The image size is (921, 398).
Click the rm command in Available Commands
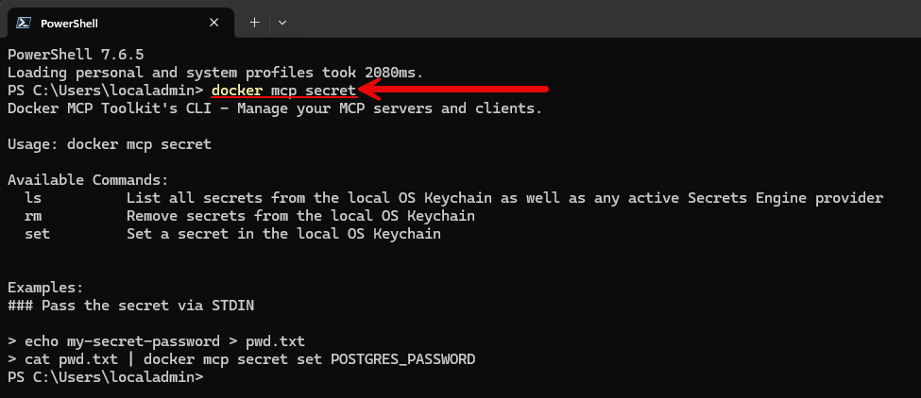click(33, 216)
